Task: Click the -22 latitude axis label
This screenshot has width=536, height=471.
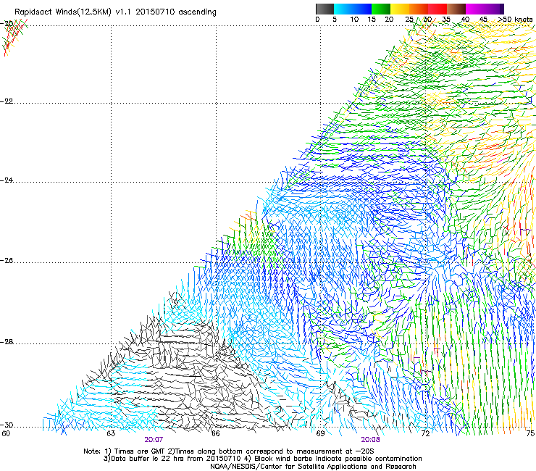Action: [7, 101]
